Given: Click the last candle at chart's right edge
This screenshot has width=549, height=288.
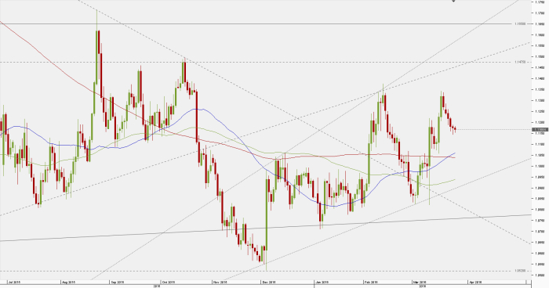Looking at the screenshot, I should (x=455, y=129).
